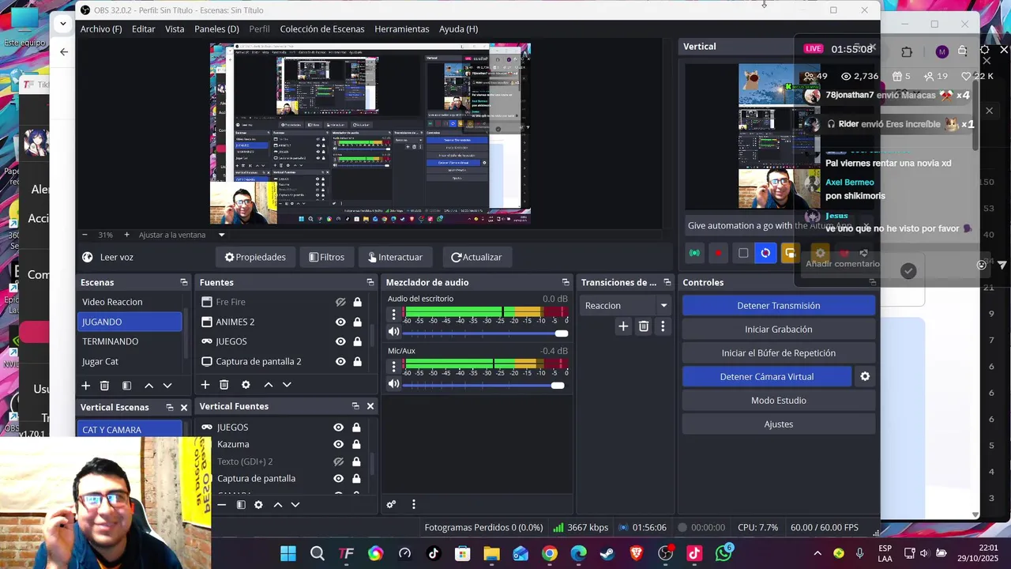Open Archivo (F) menu
This screenshot has height=569, width=1011.
pyautogui.click(x=101, y=29)
